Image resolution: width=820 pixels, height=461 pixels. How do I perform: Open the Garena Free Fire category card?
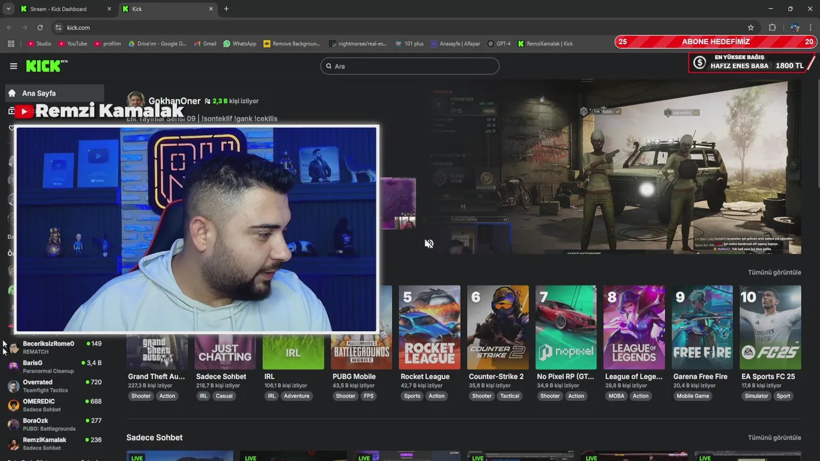pos(702,327)
